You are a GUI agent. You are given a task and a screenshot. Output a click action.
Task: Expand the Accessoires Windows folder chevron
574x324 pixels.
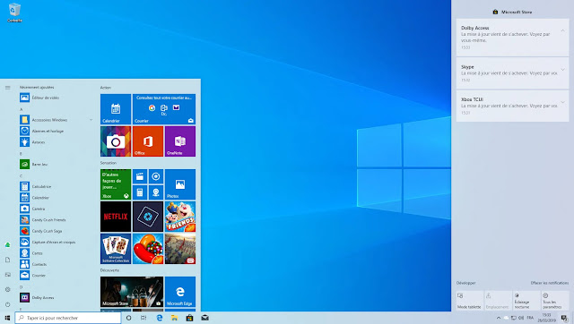tap(91, 120)
